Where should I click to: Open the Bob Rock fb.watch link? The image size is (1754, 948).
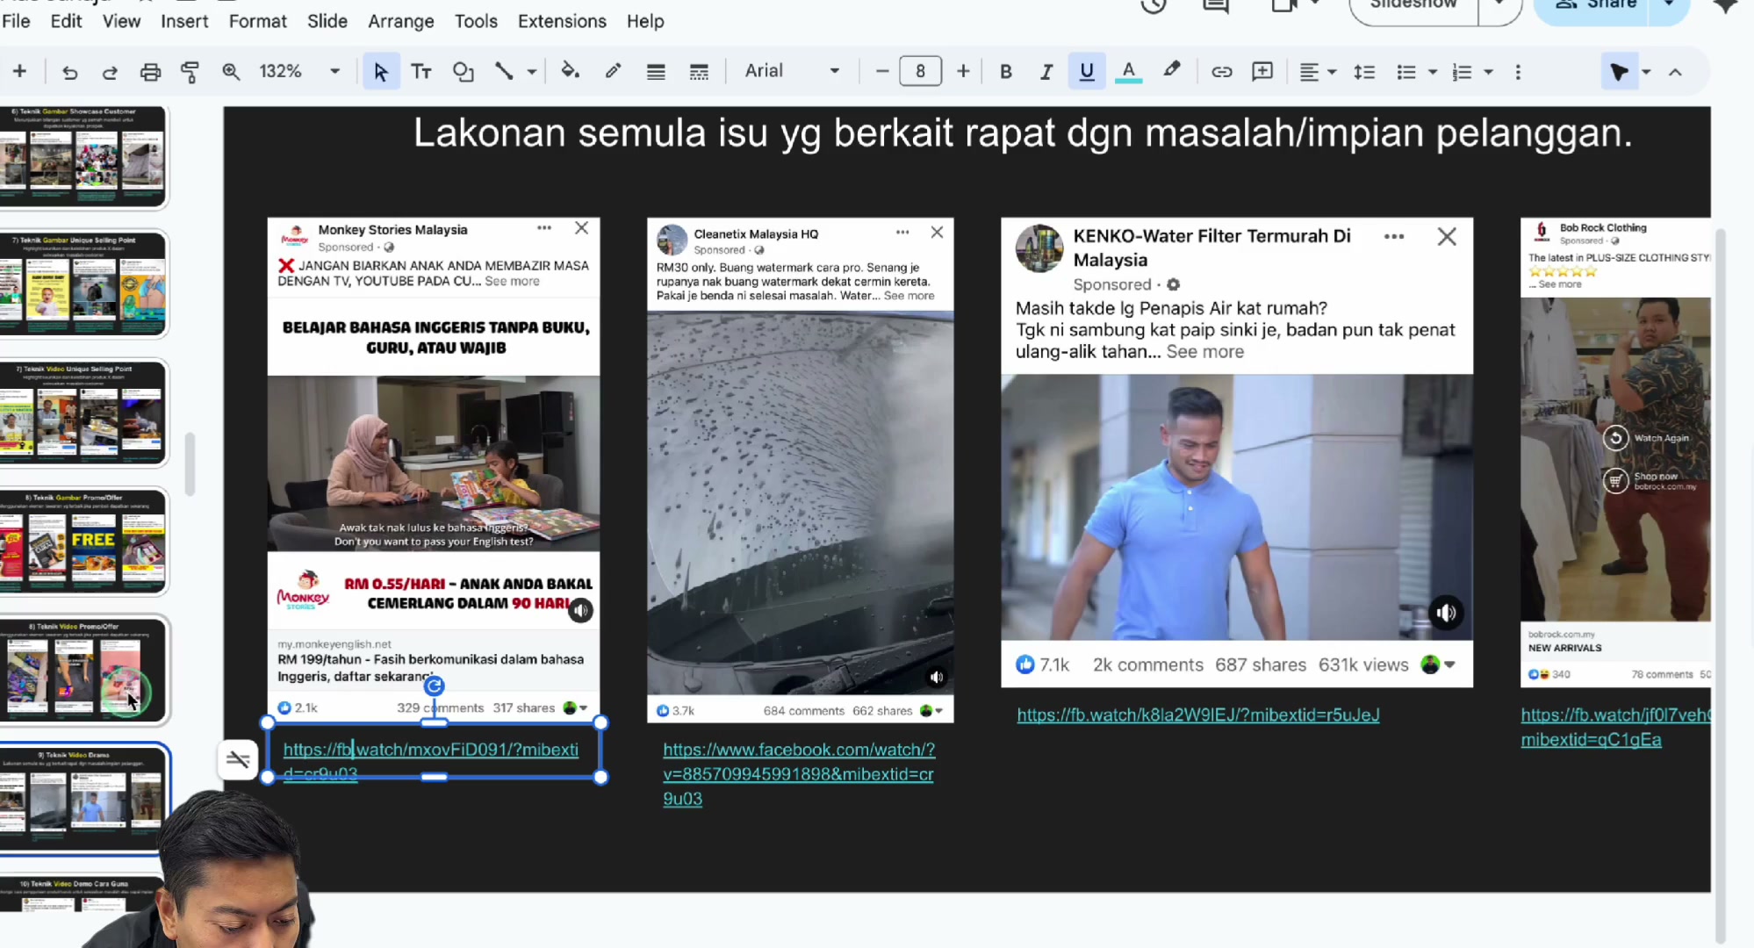[1615, 727]
